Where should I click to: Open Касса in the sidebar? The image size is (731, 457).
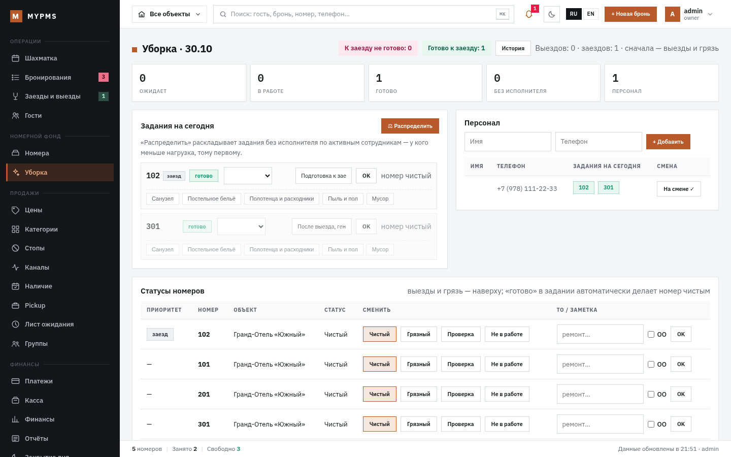60,401
